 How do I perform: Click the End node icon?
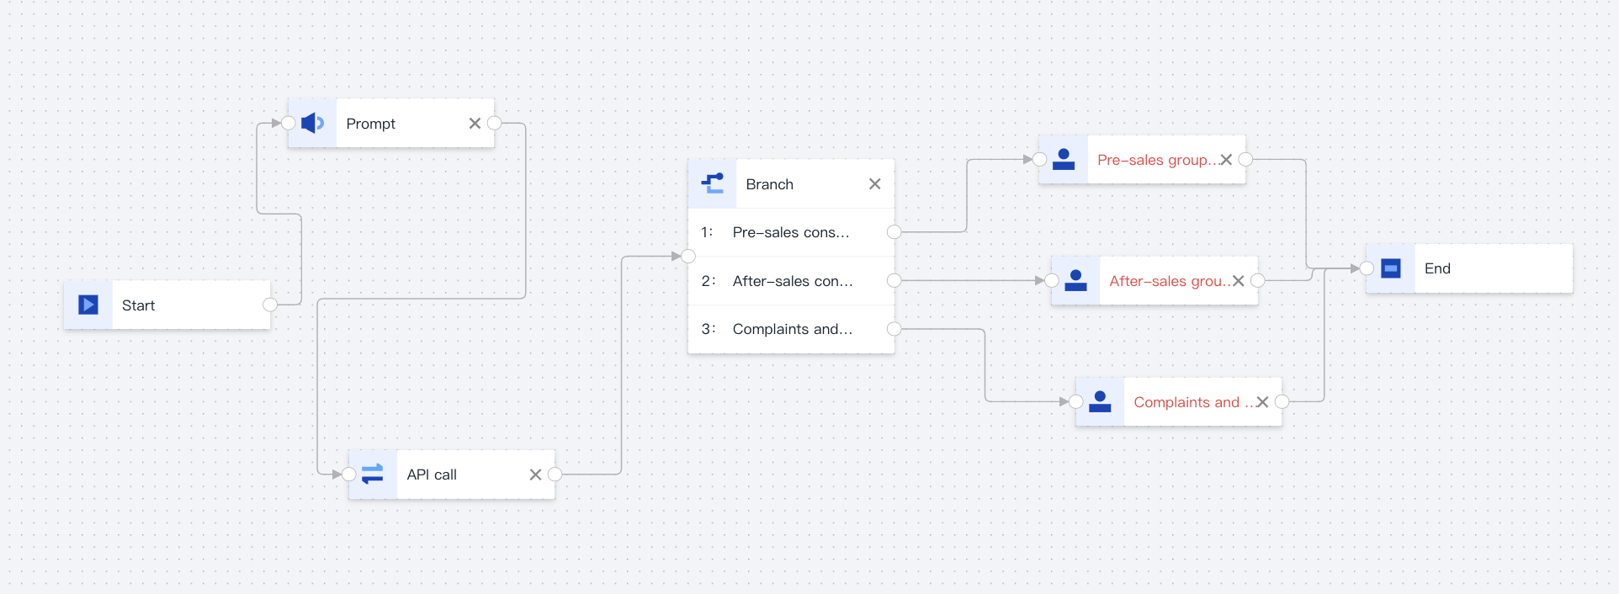pyautogui.click(x=1389, y=268)
